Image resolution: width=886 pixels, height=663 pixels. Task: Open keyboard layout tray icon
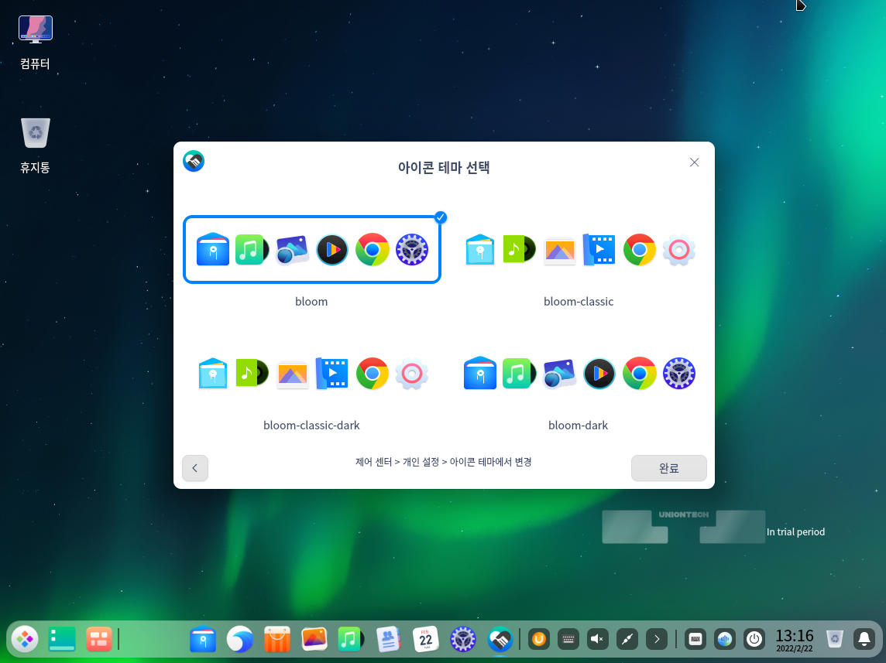point(568,639)
